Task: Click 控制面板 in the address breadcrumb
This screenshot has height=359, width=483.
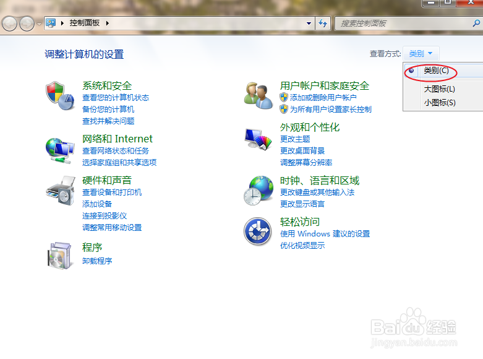Action: (84, 23)
